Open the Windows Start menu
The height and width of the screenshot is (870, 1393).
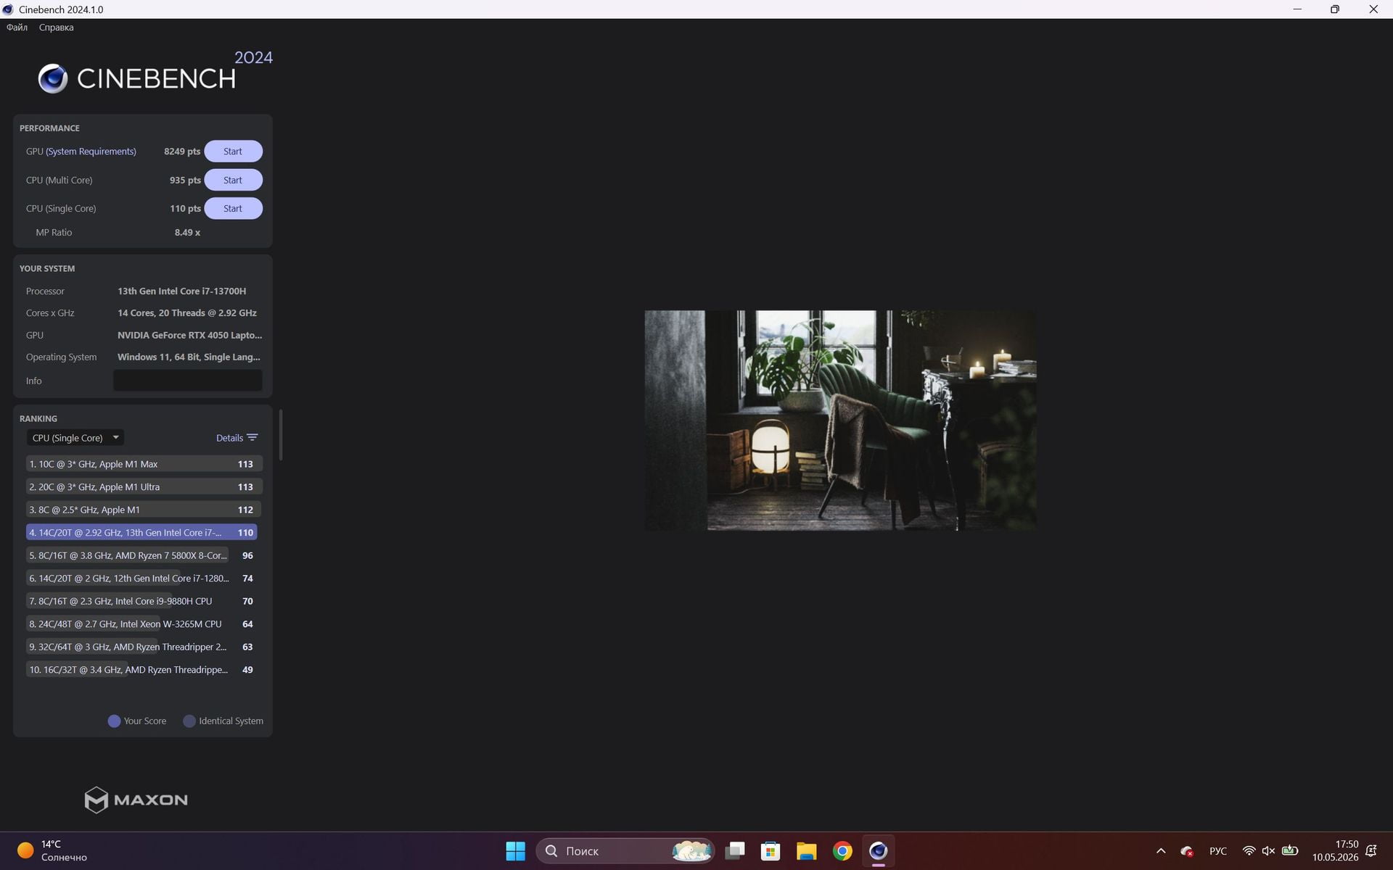click(515, 851)
